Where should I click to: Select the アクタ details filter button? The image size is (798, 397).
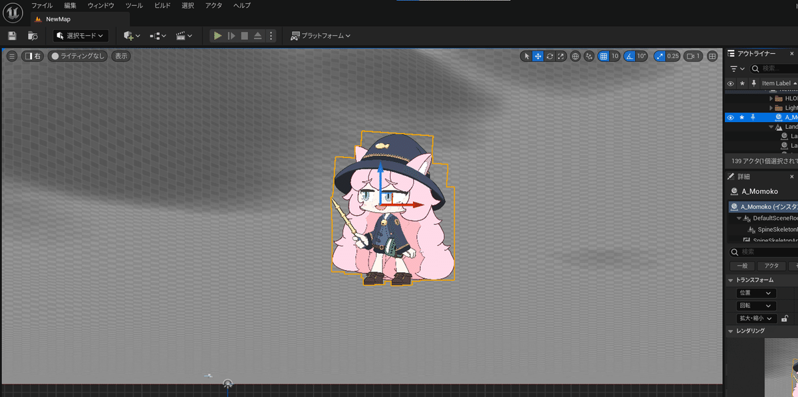(x=771, y=266)
